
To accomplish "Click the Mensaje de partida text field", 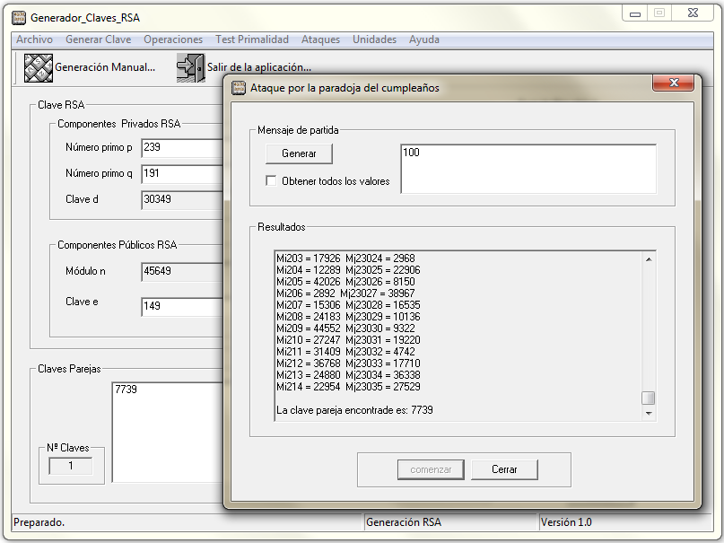I will [x=528, y=168].
